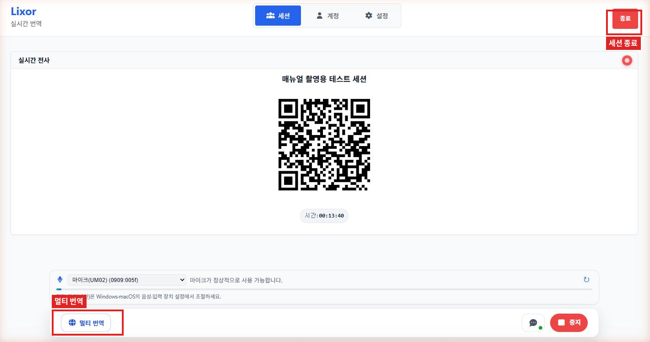Click the 시간:00:13:40 timer pill

324,216
